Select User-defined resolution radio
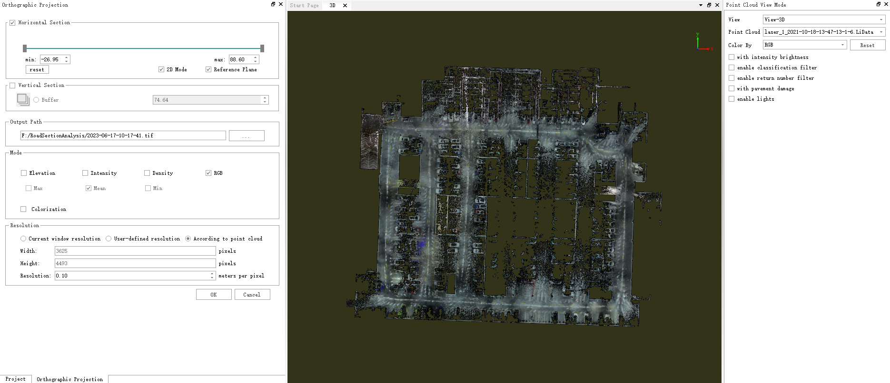890x383 pixels. 109,239
